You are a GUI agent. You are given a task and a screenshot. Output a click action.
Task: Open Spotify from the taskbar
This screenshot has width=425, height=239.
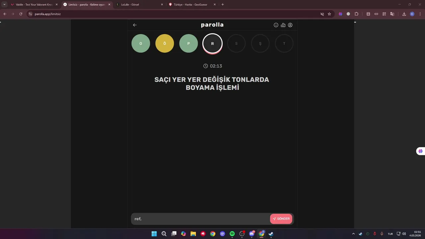232,234
